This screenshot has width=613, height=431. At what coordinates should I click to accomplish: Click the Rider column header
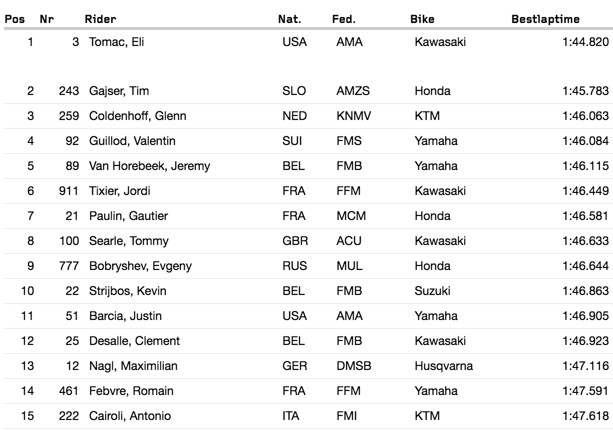(x=101, y=19)
